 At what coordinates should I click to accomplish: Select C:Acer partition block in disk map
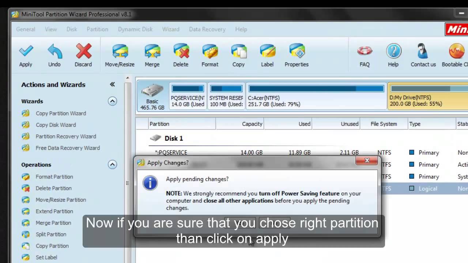pos(316,96)
